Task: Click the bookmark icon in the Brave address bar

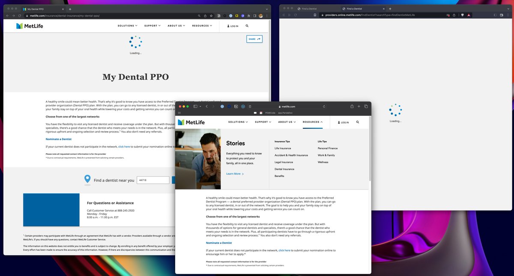Action: 315,15
